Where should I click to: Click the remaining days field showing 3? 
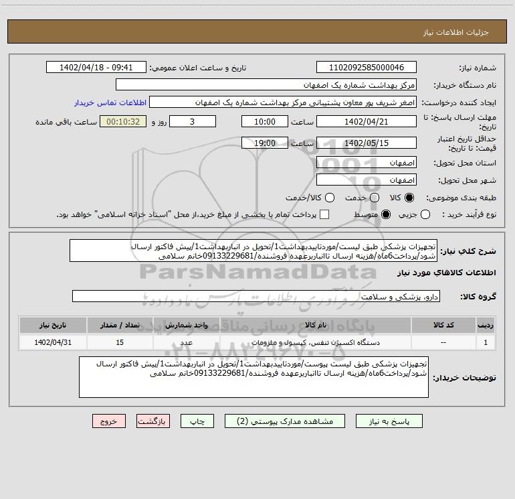pos(193,121)
